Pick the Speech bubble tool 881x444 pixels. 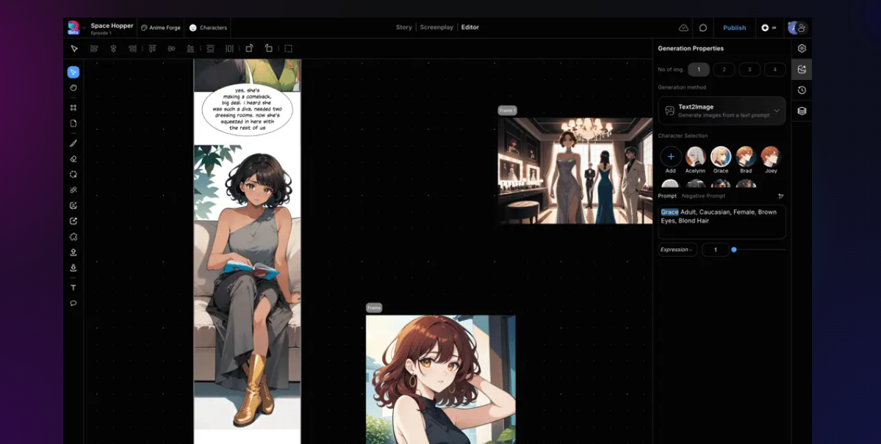(73, 303)
